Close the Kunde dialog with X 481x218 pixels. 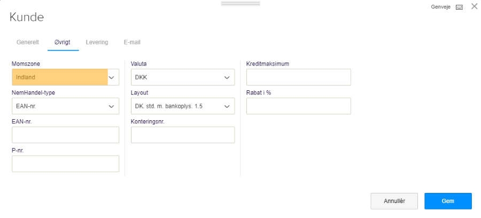click(x=474, y=6)
